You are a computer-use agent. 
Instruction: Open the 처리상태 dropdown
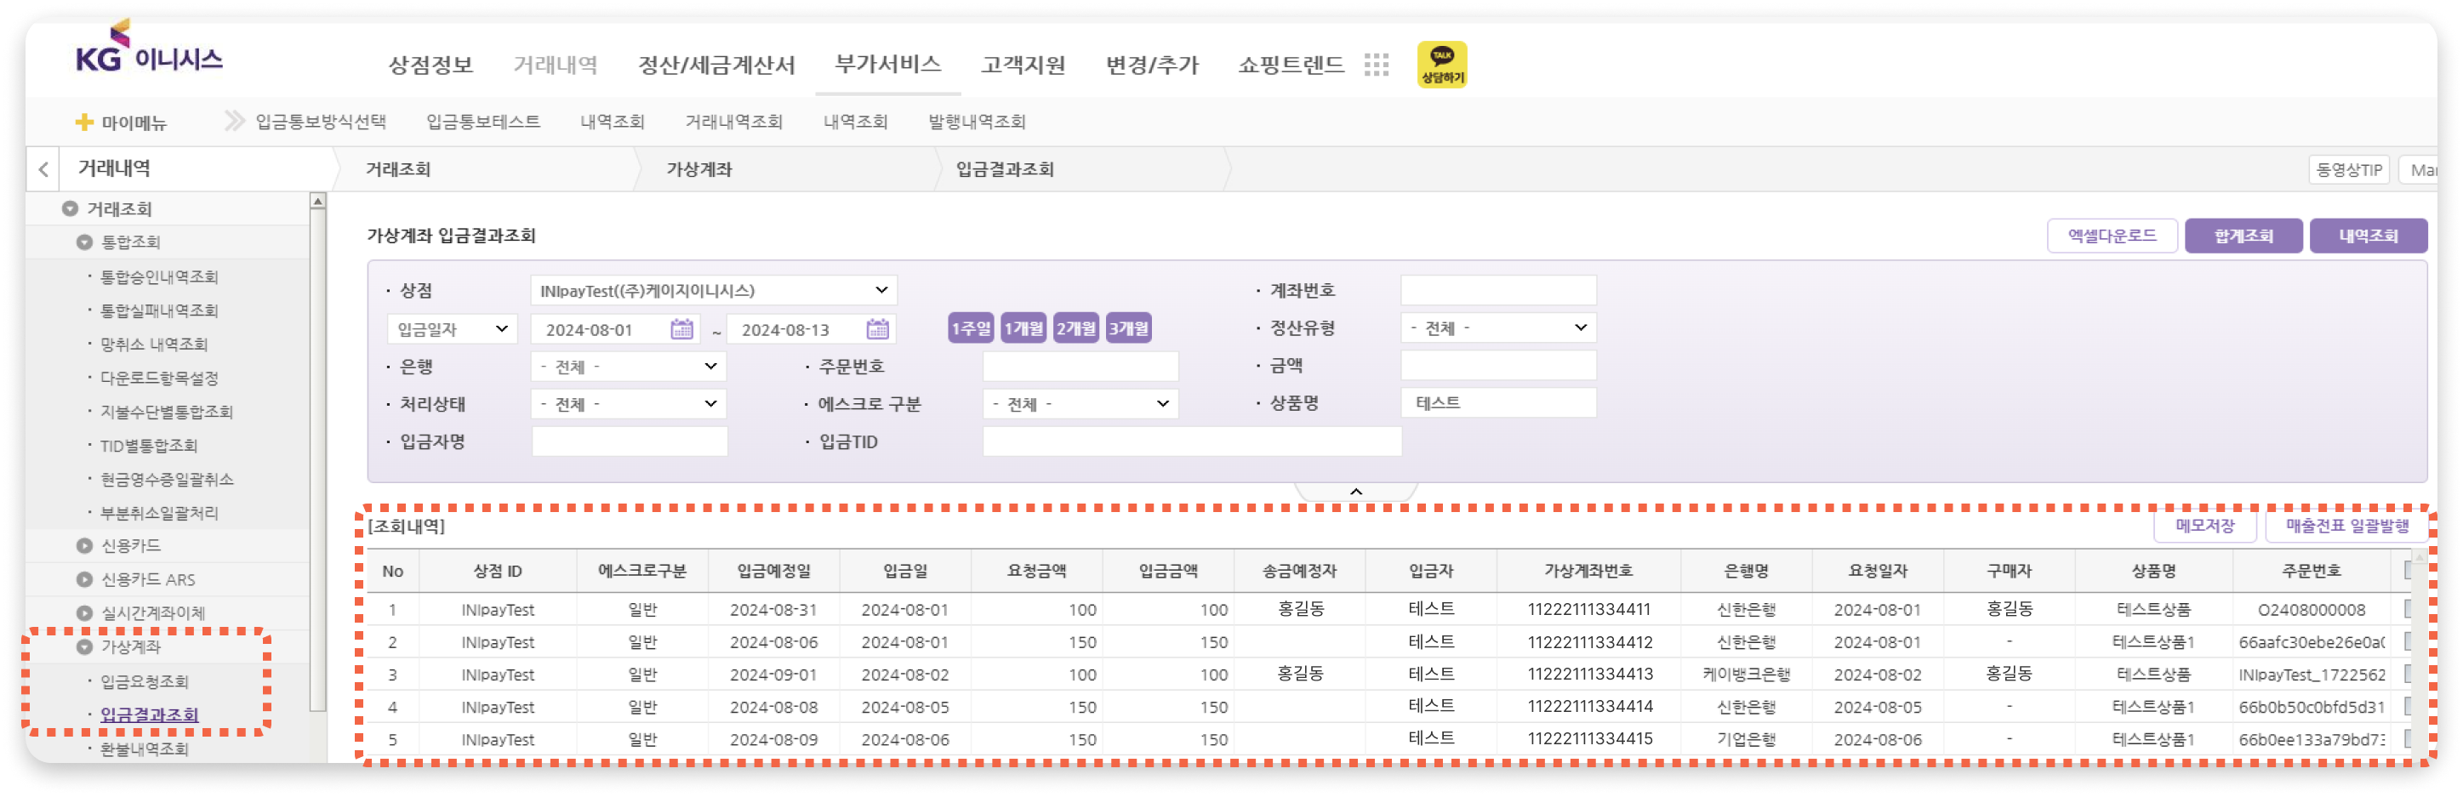tap(628, 404)
